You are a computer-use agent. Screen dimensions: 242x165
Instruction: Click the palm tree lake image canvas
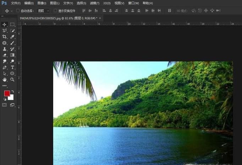click(x=143, y=113)
